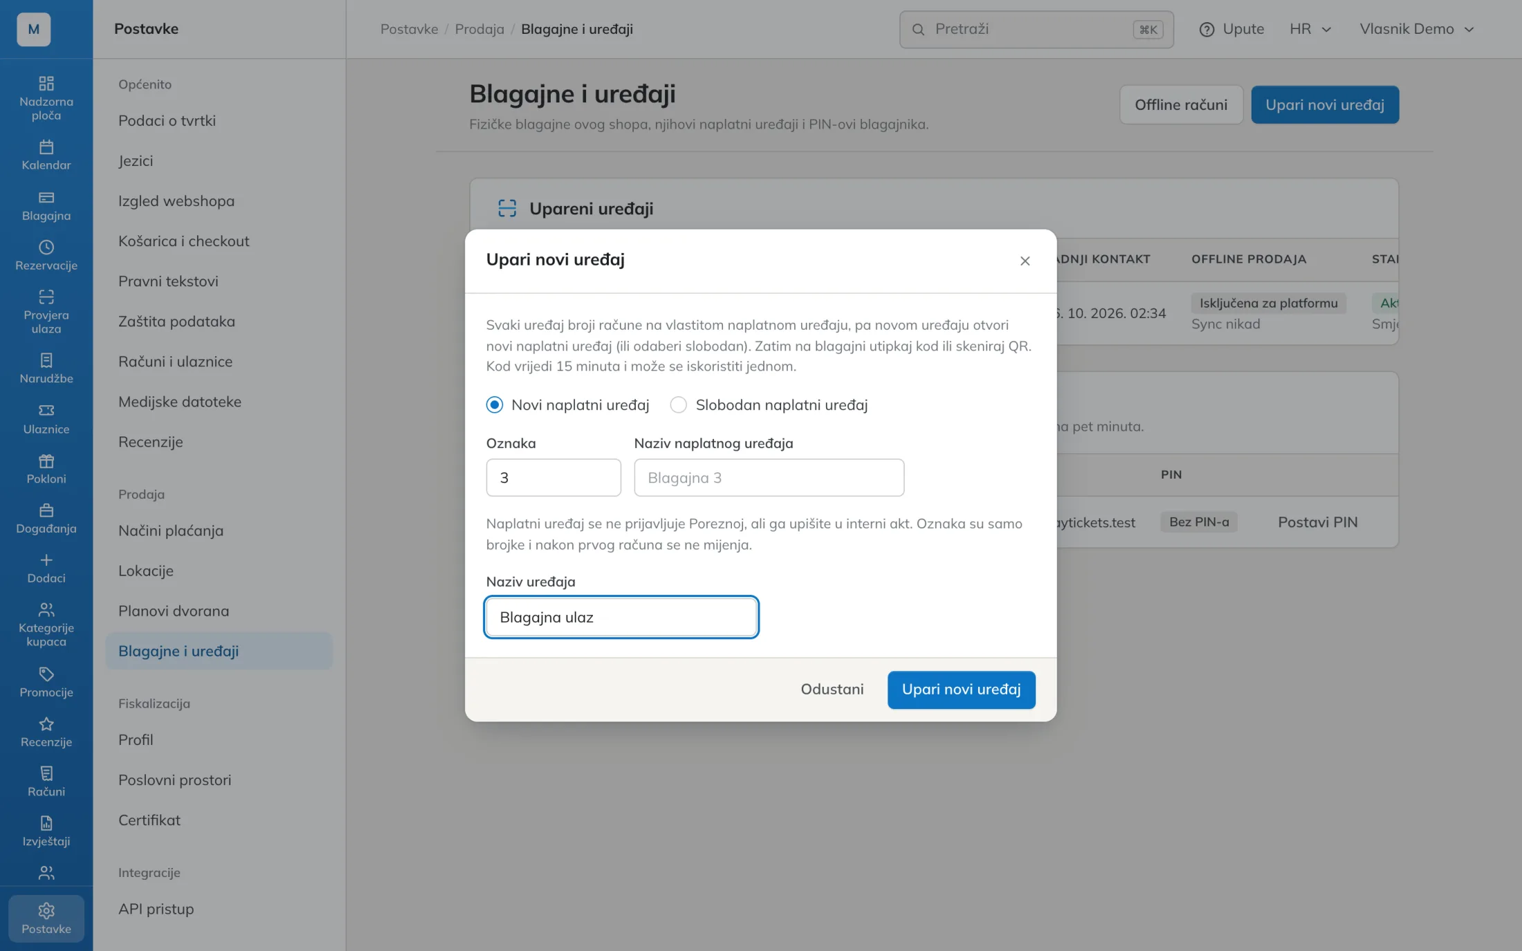Open the Vlasnik Demo user menu
Viewport: 1522px width, 951px height.
point(1417,29)
